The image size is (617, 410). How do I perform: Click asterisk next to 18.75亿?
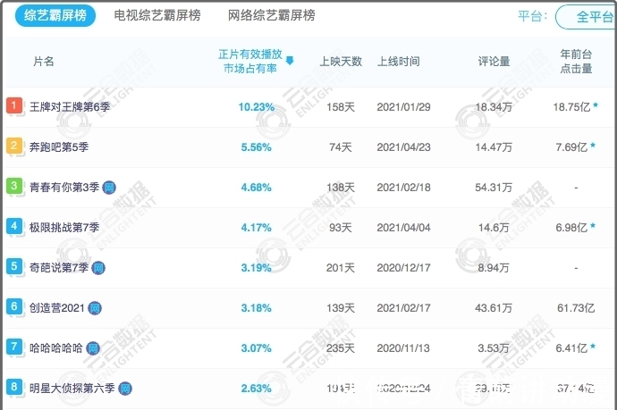(x=596, y=105)
